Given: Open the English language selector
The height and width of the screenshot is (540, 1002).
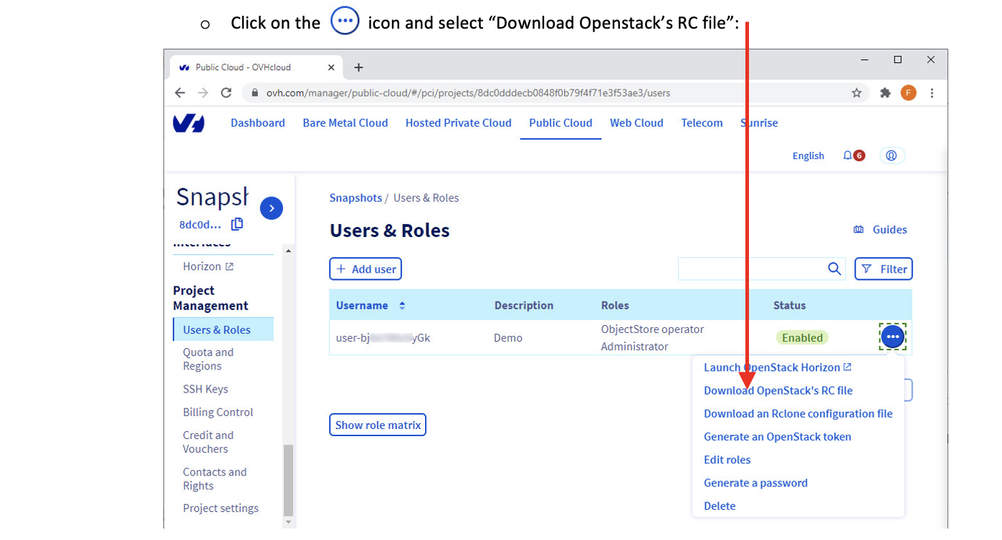Looking at the screenshot, I should (x=808, y=155).
